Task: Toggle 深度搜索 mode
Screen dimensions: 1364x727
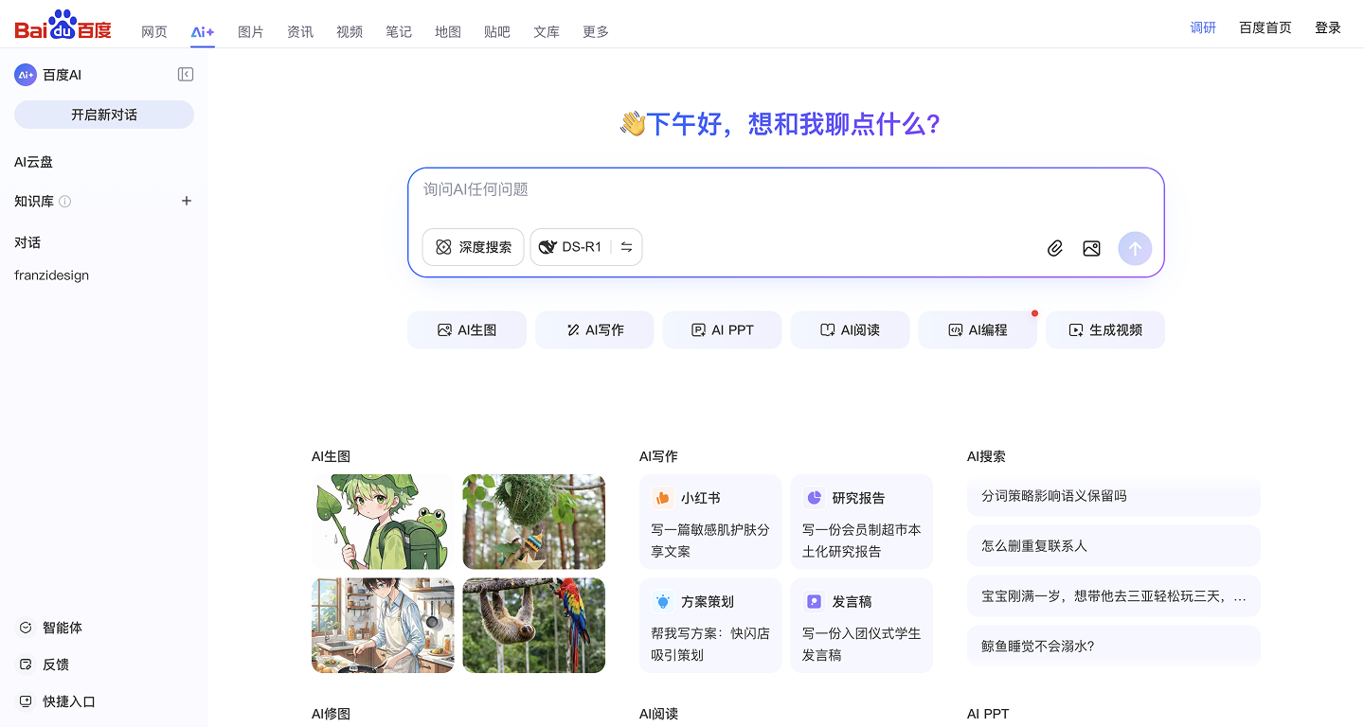Action: 473,247
